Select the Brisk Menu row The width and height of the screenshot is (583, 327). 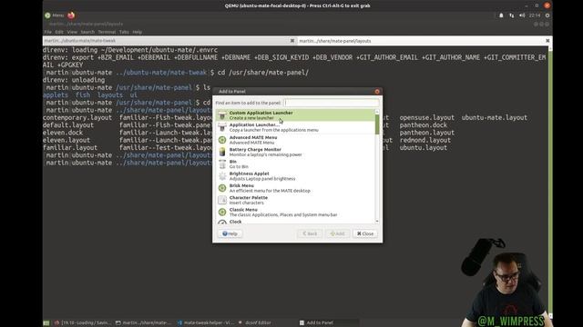click(x=295, y=188)
